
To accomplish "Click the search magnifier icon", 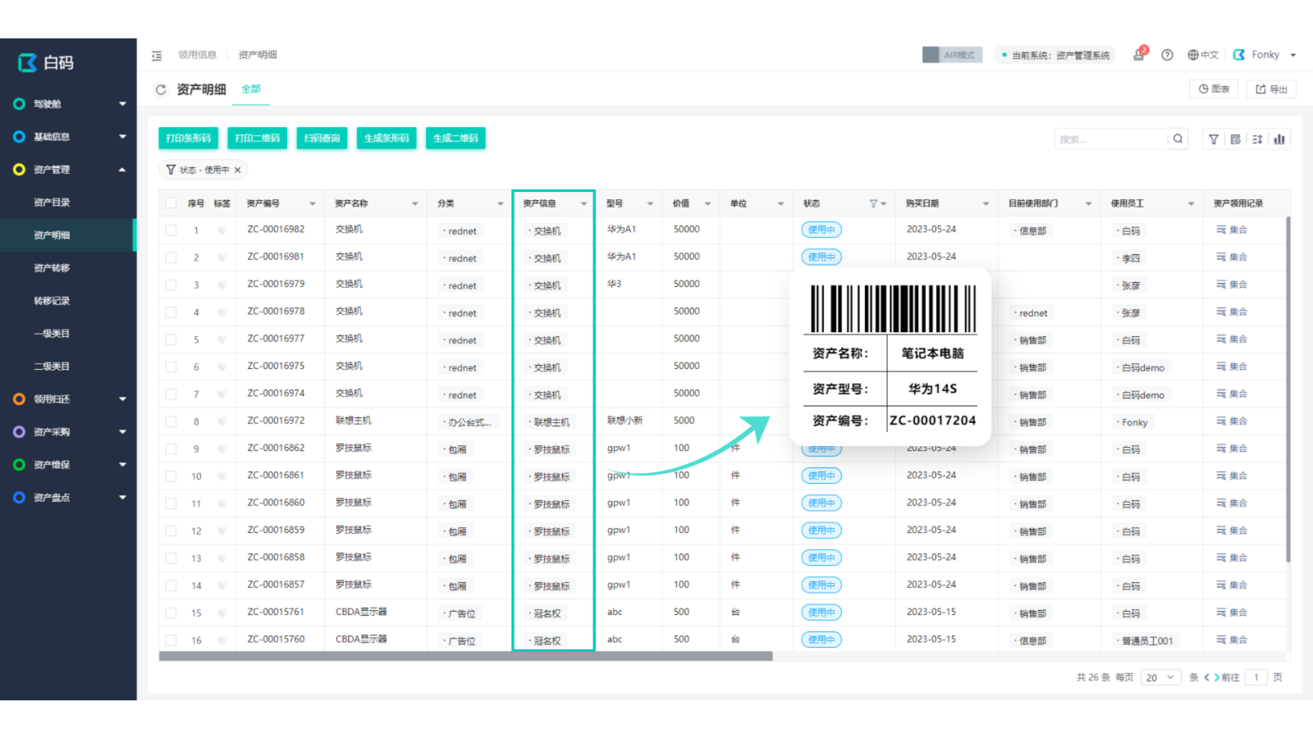I will [x=1178, y=139].
